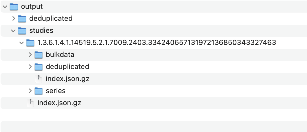Click the gz file icon just above series
The height and width of the screenshot is (132, 307).
(x=38, y=79)
